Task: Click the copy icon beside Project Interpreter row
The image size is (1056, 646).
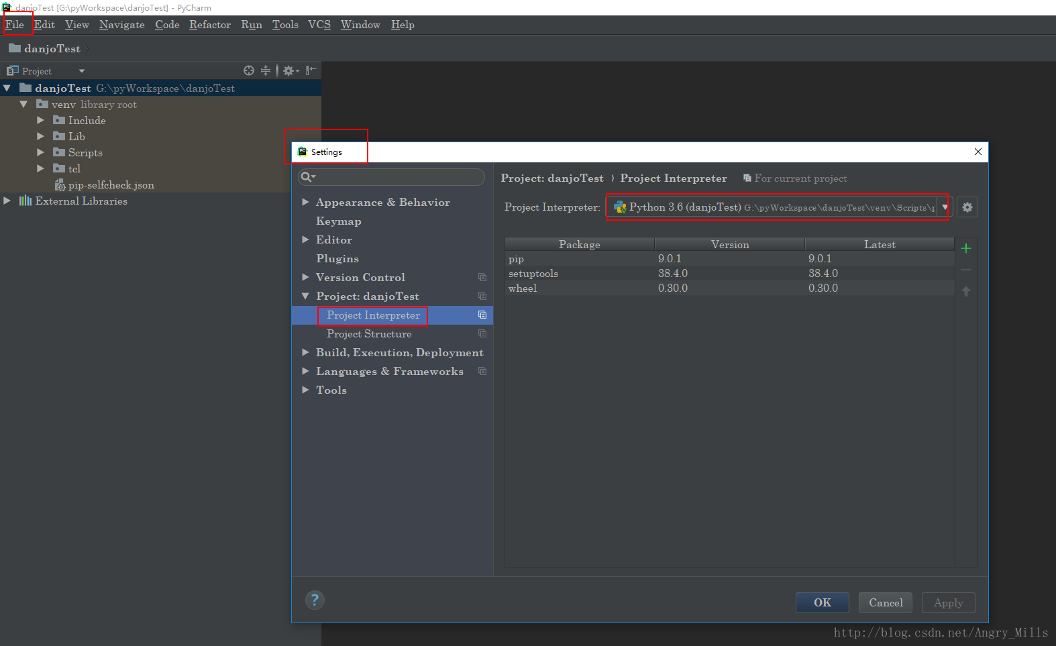Action: point(482,315)
